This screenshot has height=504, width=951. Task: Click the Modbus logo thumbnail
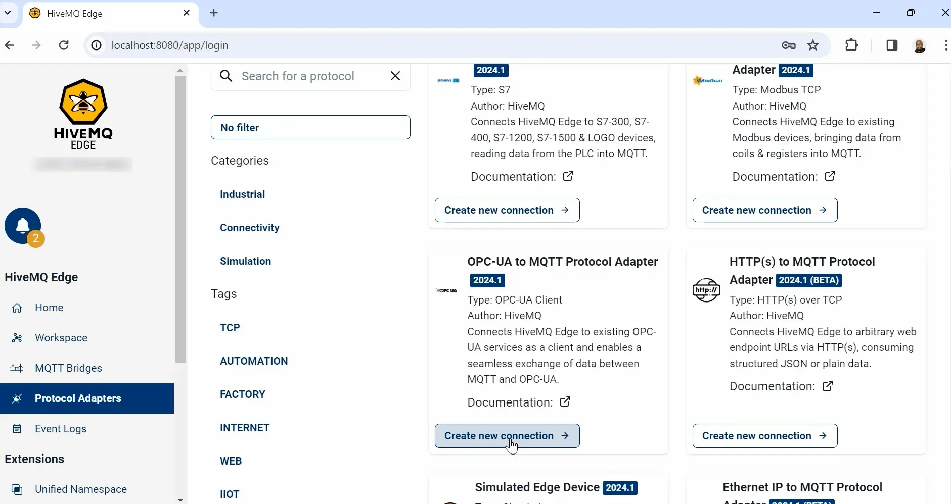tap(708, 80)
